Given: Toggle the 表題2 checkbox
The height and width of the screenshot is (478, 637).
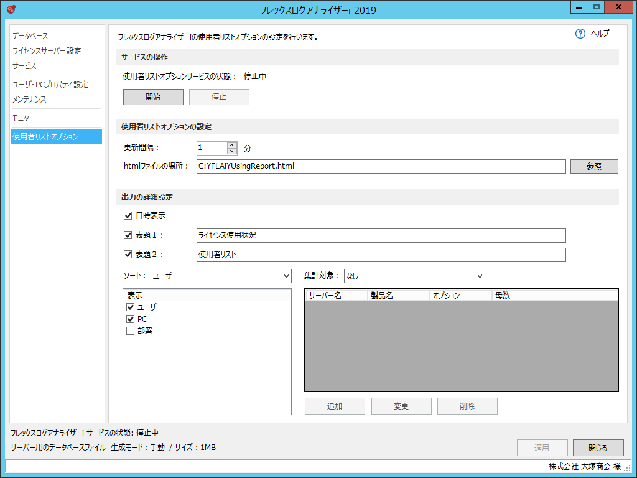Looking at the screenshot, I should pos(128,254).
